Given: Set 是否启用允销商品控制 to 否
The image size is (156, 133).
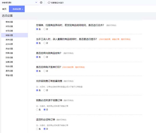Looking at the screenshot, I should tap(45, 57).
